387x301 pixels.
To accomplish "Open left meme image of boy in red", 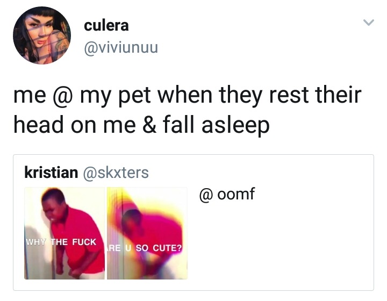I will click(x=64, y=233).
